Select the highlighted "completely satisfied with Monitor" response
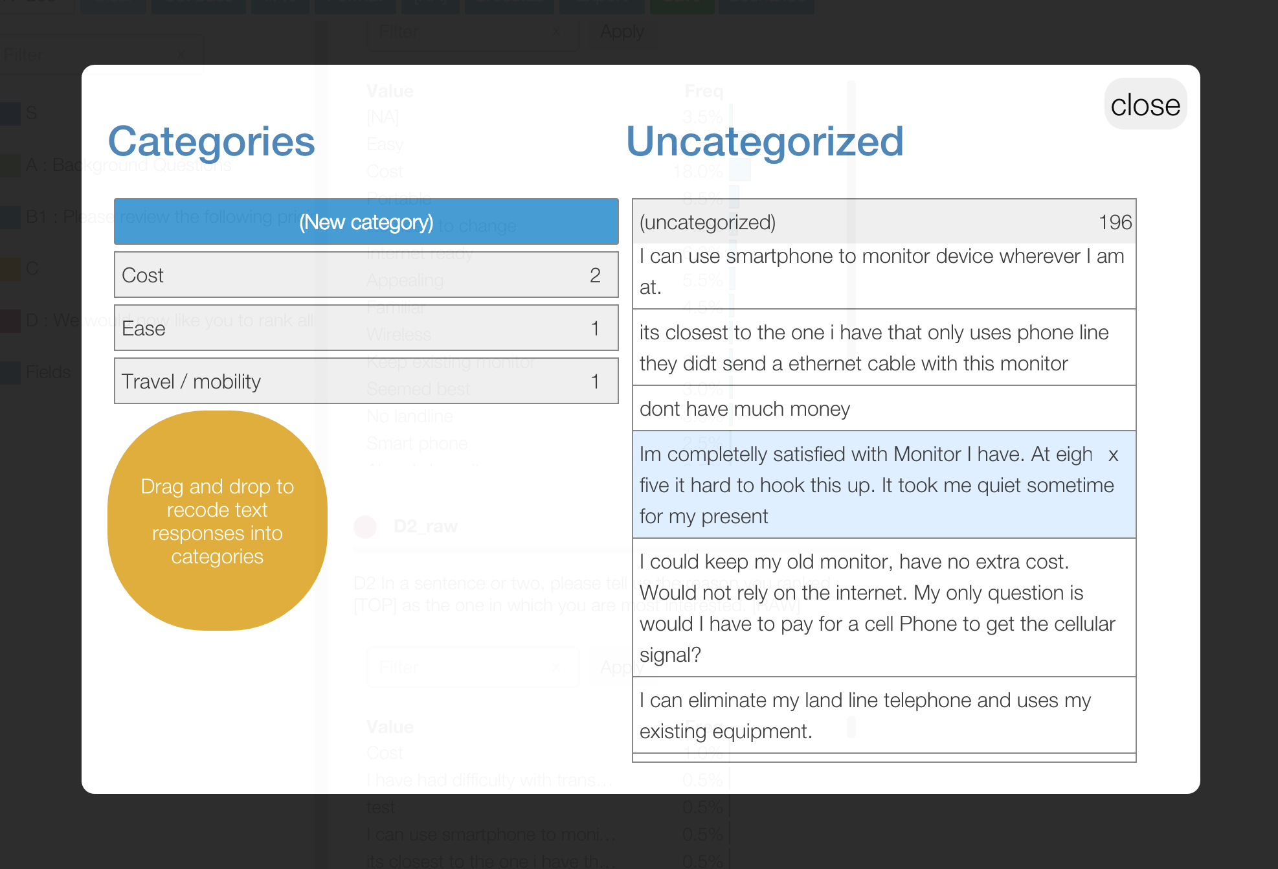Image resolution: width=1278 pixels, height=869 pixels. [868, 485]
